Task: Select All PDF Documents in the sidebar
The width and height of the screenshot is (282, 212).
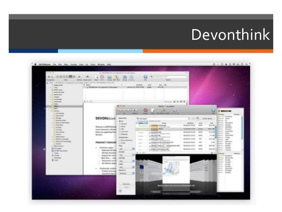Action: (61, 151)
